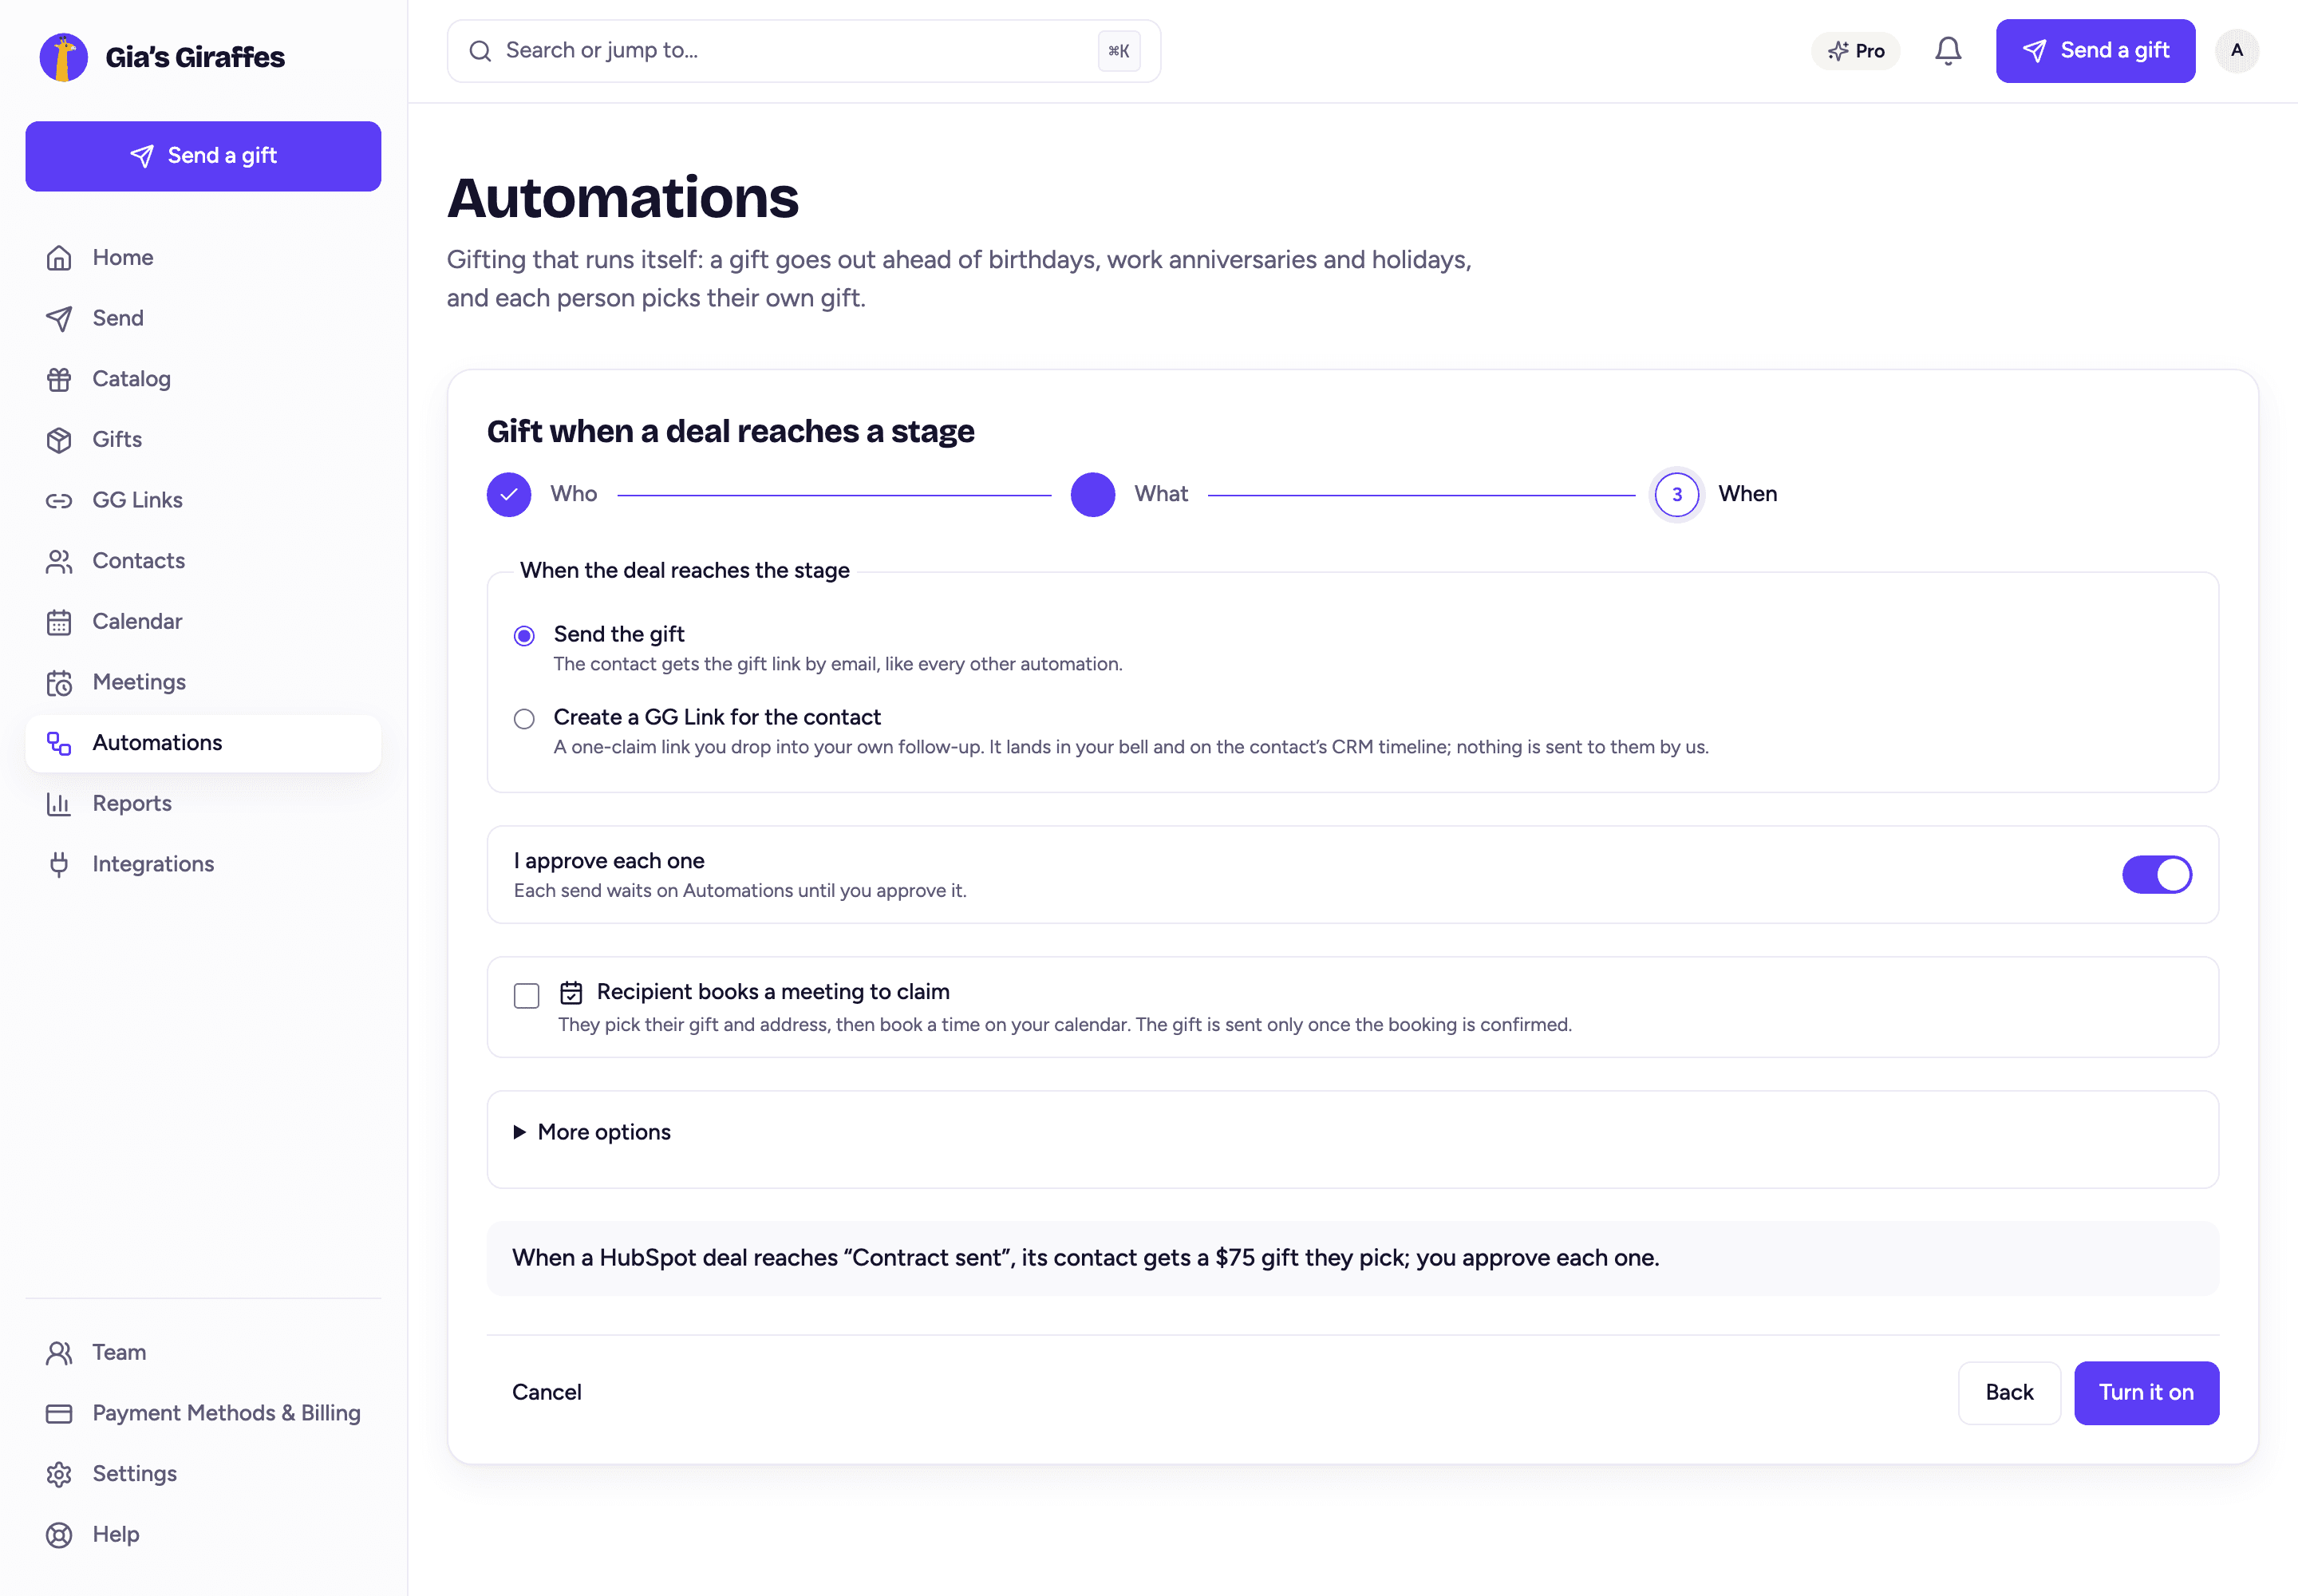Click the sidebar Send a gift button
The height and width of the screenshot is (1596, 2298).
click(x=203, y=156)
